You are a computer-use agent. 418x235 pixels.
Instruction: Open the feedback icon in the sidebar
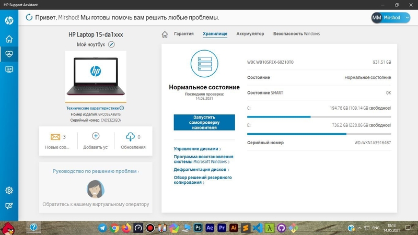pos(9,206)
